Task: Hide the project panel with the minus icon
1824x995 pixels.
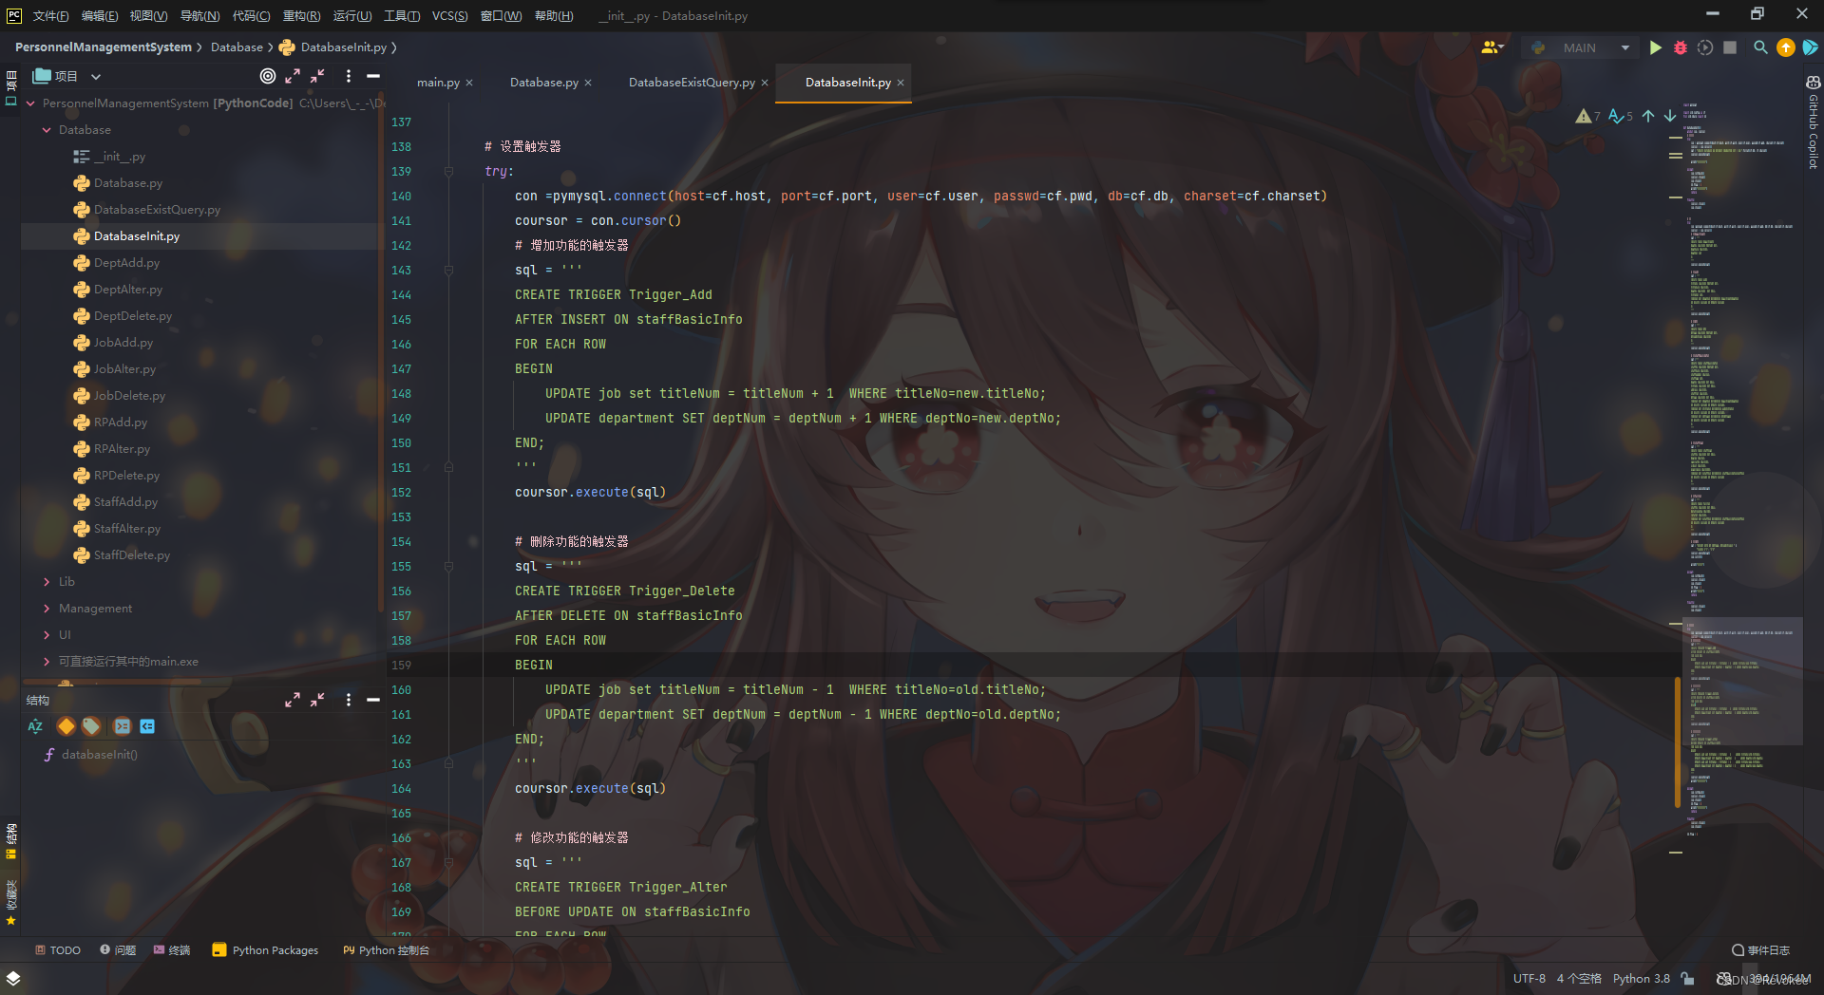Action: coord(373,76)
